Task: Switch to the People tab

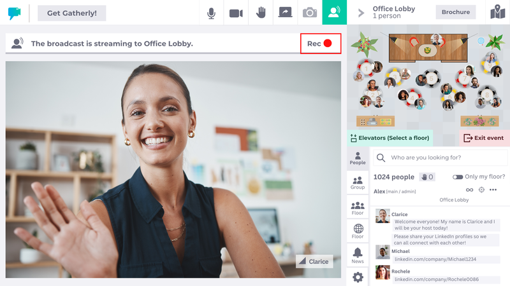Action: (358, 158)
